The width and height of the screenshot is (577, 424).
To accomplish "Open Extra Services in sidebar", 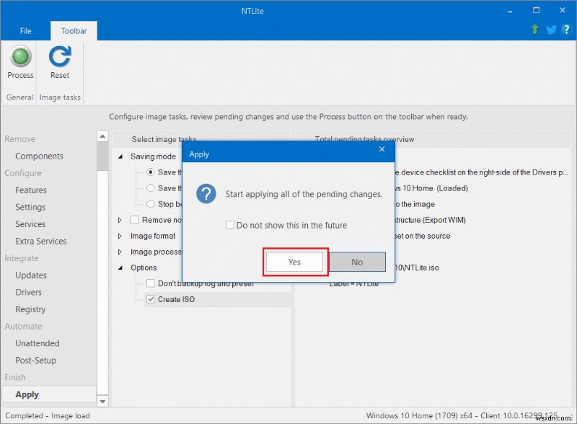I will (x=41, y=241).
